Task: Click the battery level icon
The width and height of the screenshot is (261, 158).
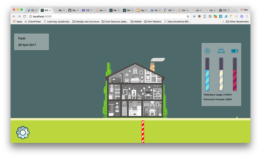Action: pyautogui.click(x=235, y=51)
